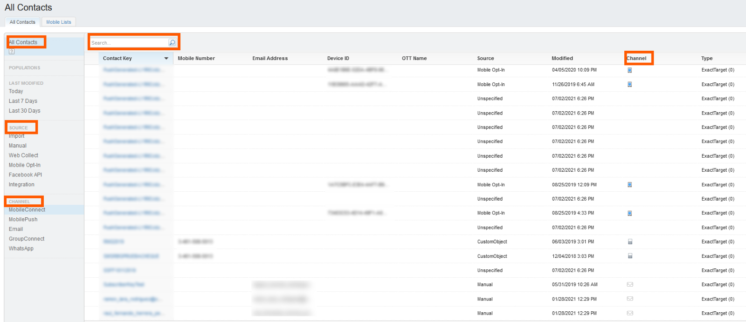Select the WhatsApp channel filter
This screenshot has height=322, width=746.
pyautogui.click(x=21, y=249)
